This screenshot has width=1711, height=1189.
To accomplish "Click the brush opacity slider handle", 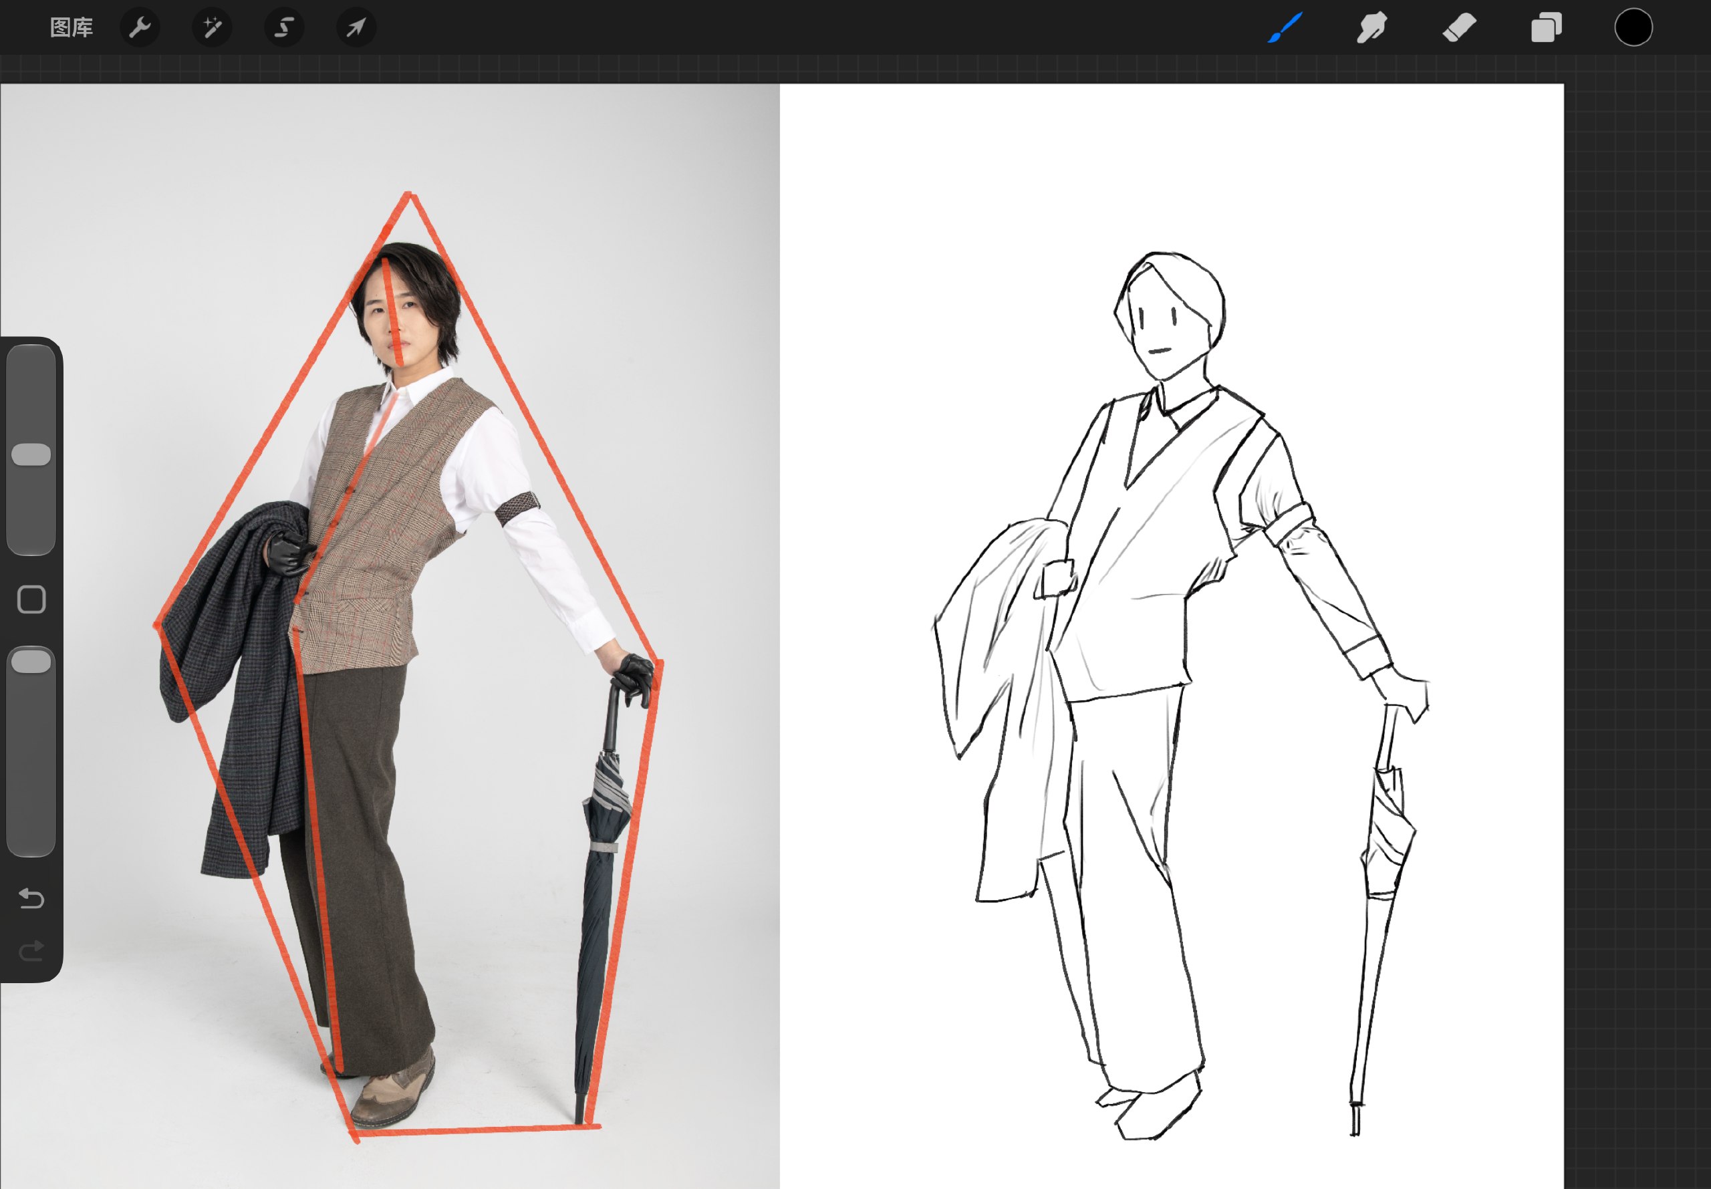I will pyautogui.click(x=31, y=662).
